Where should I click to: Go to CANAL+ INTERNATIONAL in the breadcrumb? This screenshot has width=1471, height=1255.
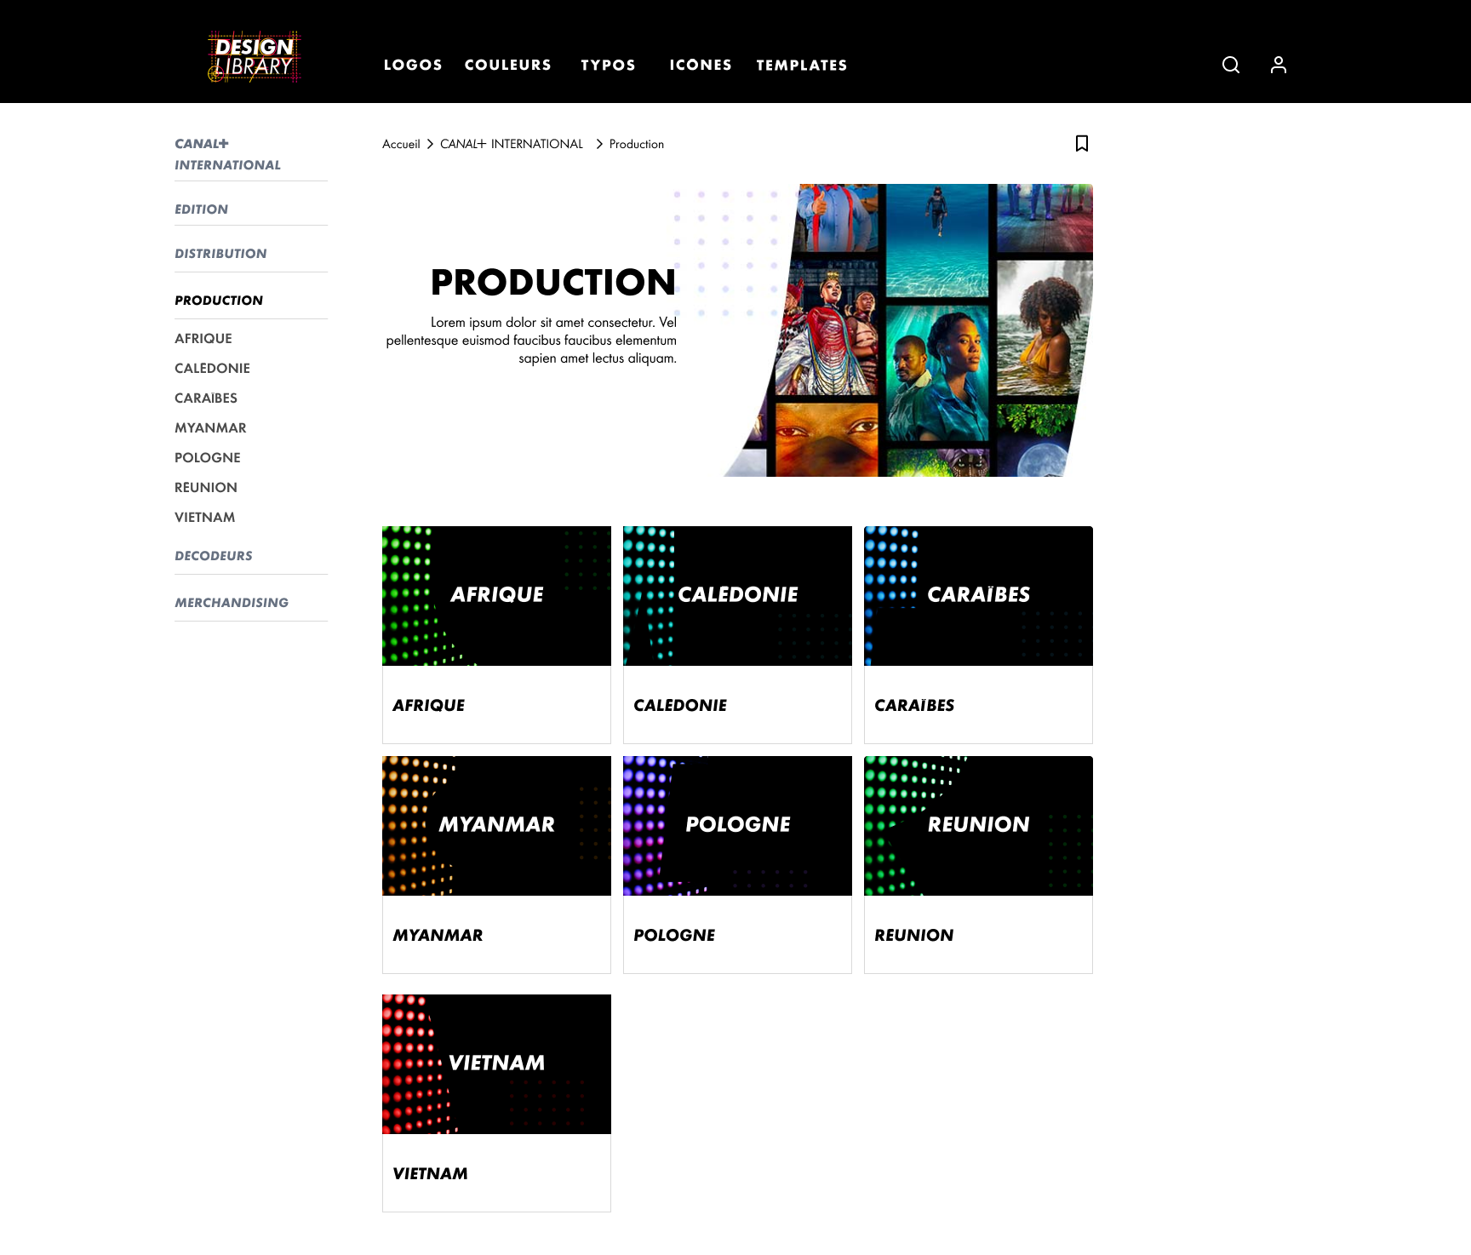click(512, 144)
